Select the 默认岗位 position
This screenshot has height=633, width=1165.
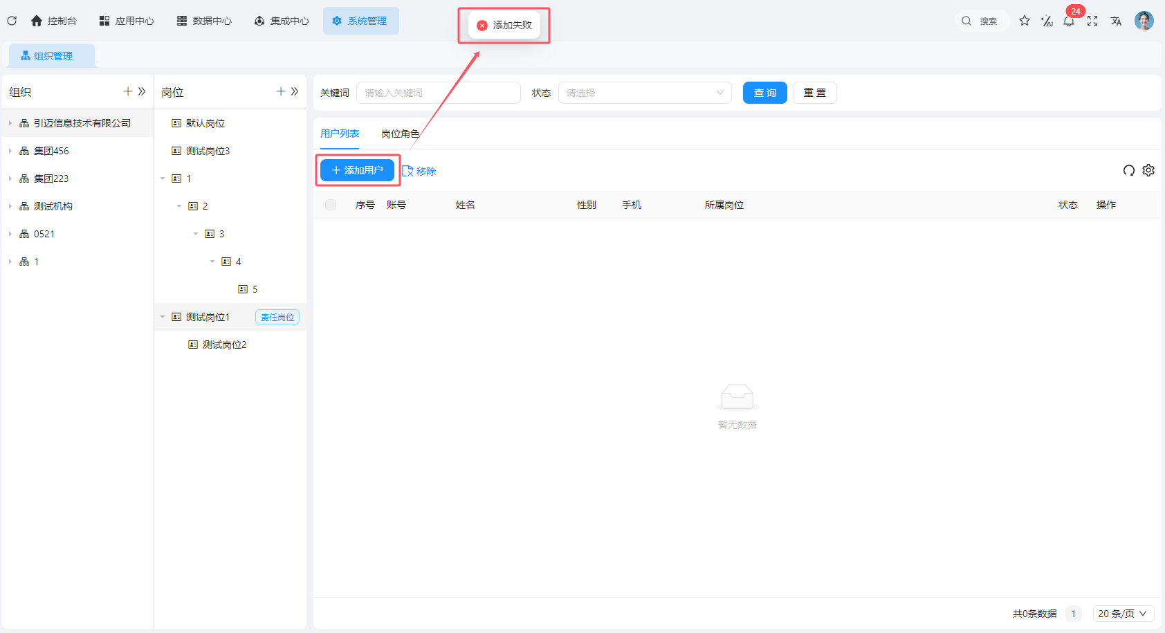pos(230,123)
